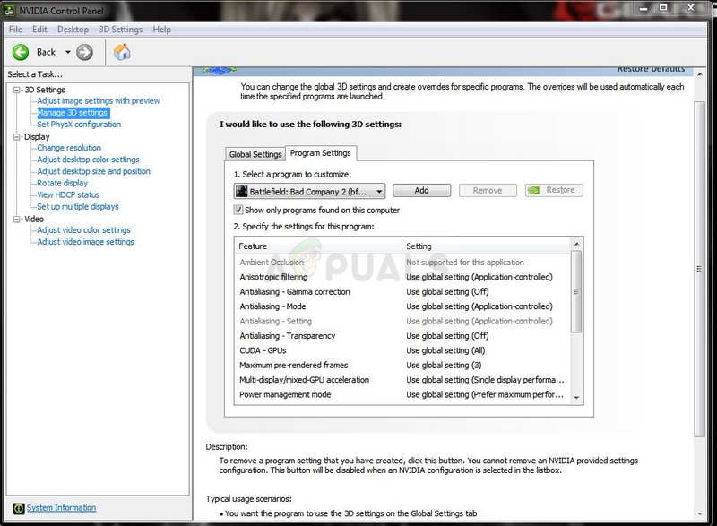717x526 pixels.
Task: Click the Battlefield game icon in program dropdown
Action: [x=241, y=191]
